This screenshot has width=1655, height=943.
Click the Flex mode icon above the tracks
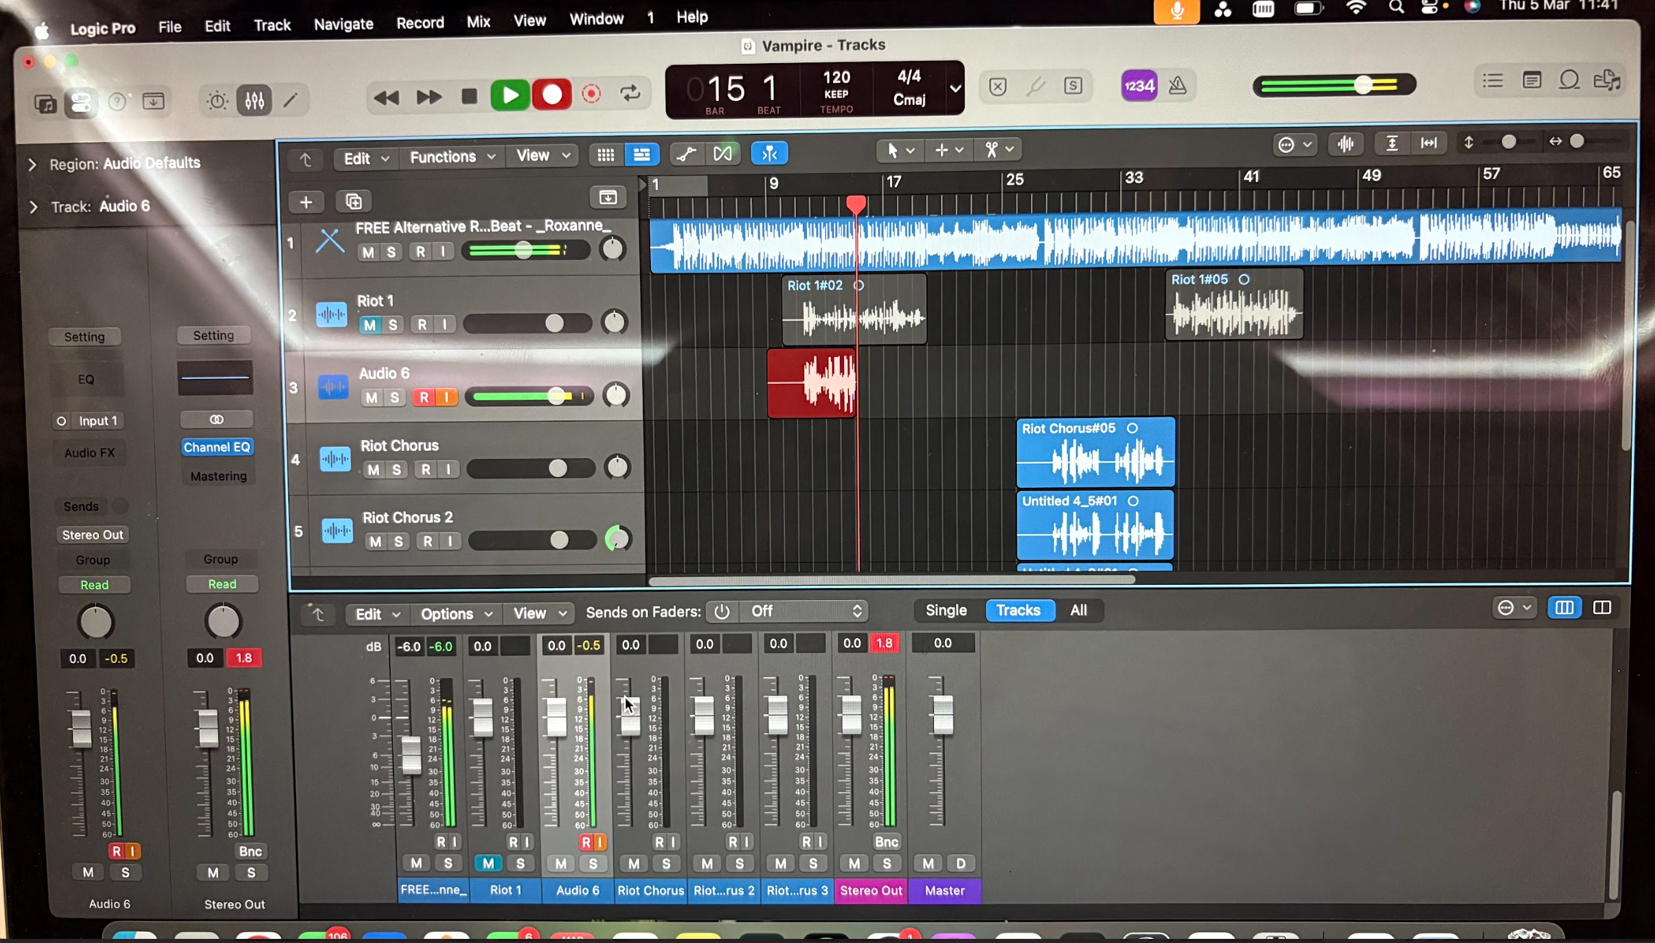(x=723, y=154)
